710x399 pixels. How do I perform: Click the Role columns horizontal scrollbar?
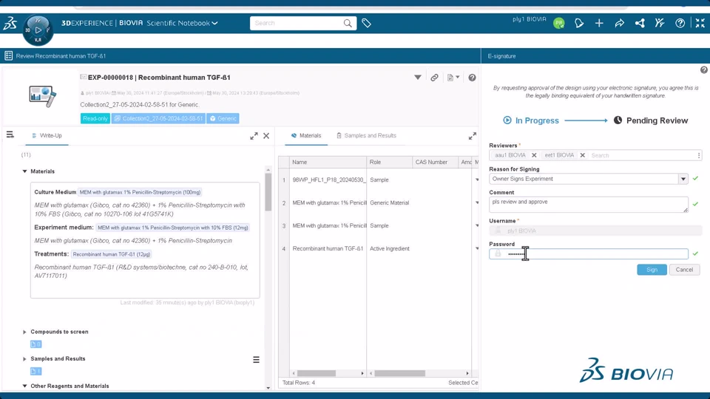click(399, 373)
